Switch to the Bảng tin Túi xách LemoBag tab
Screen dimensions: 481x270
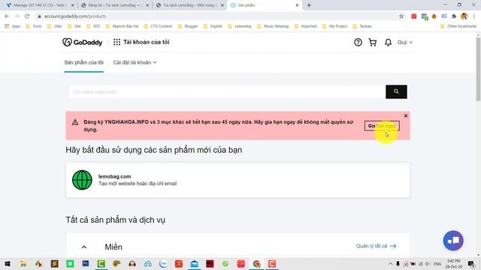[x=114, y=5]
